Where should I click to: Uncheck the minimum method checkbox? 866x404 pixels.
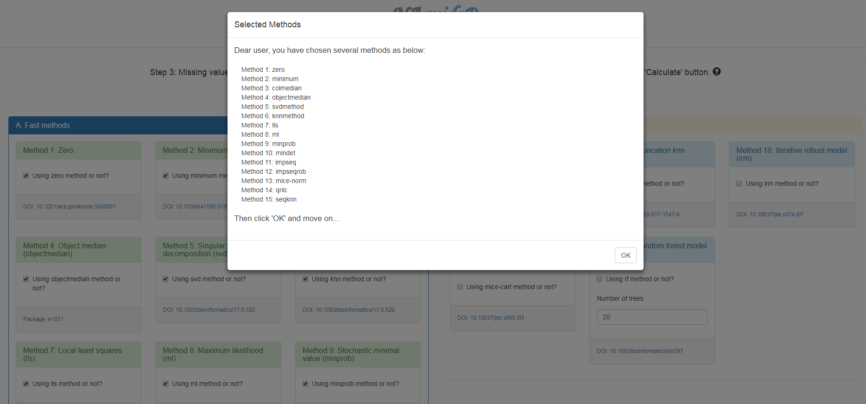(x=165, y=176)
